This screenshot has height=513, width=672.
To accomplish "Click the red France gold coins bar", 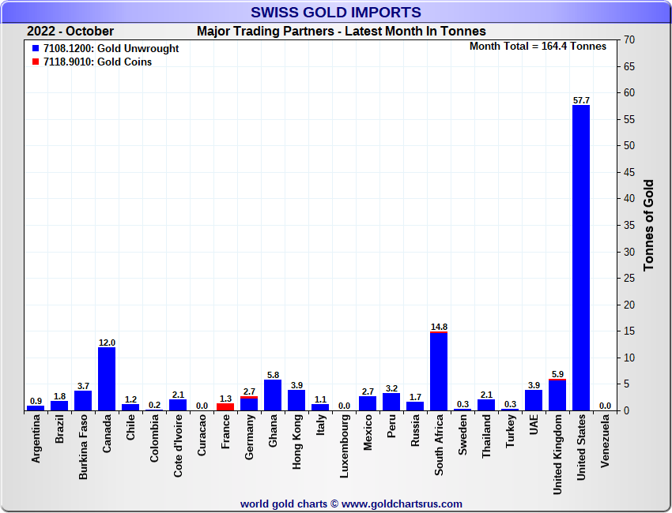I will tap(225, 406).
